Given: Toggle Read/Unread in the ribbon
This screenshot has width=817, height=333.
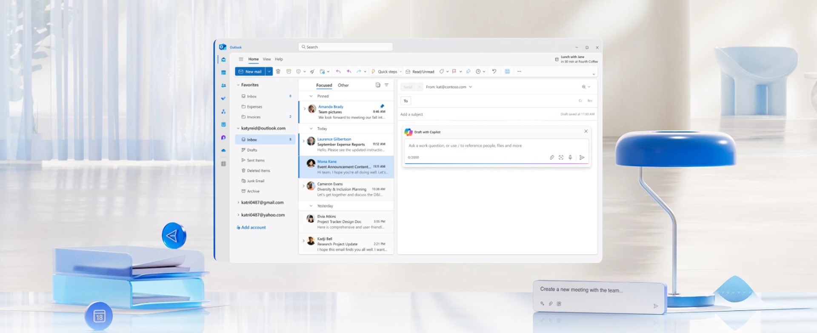Looking at the screenshot, I should 420,71.
